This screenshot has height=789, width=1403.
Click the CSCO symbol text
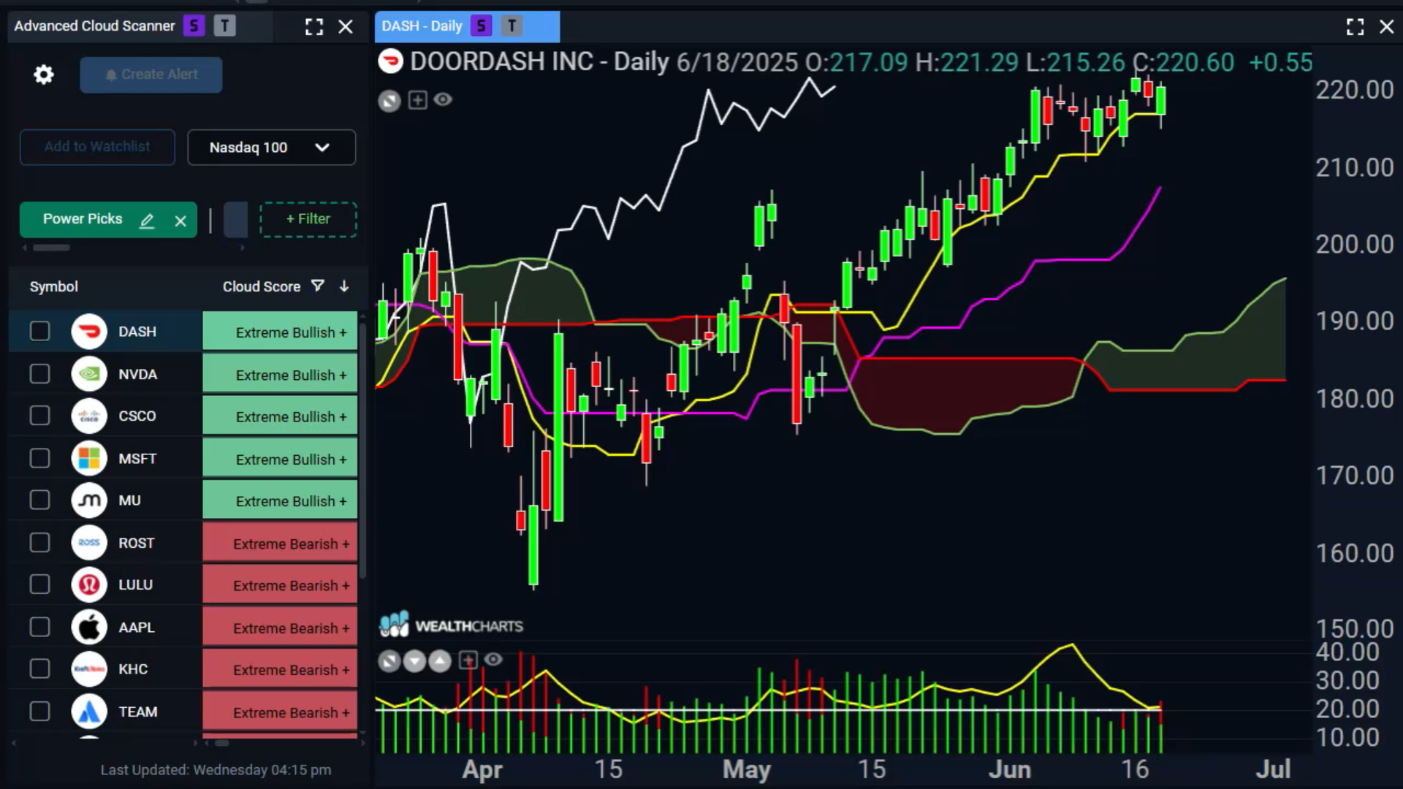click(137, 416)
